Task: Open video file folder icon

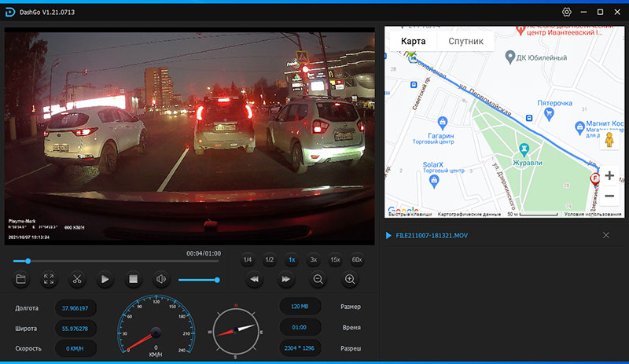Action: tap(21, 279)
